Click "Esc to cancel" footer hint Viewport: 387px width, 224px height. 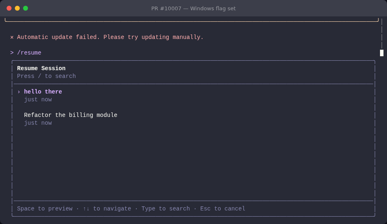pyautogui.click(x=223, y=208)
